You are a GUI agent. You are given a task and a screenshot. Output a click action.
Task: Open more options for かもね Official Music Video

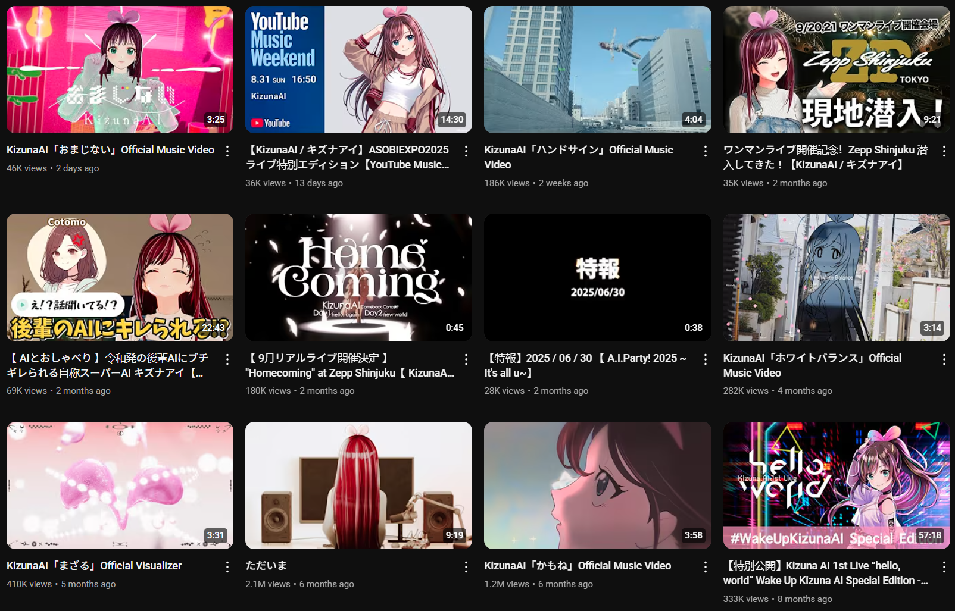706,567
